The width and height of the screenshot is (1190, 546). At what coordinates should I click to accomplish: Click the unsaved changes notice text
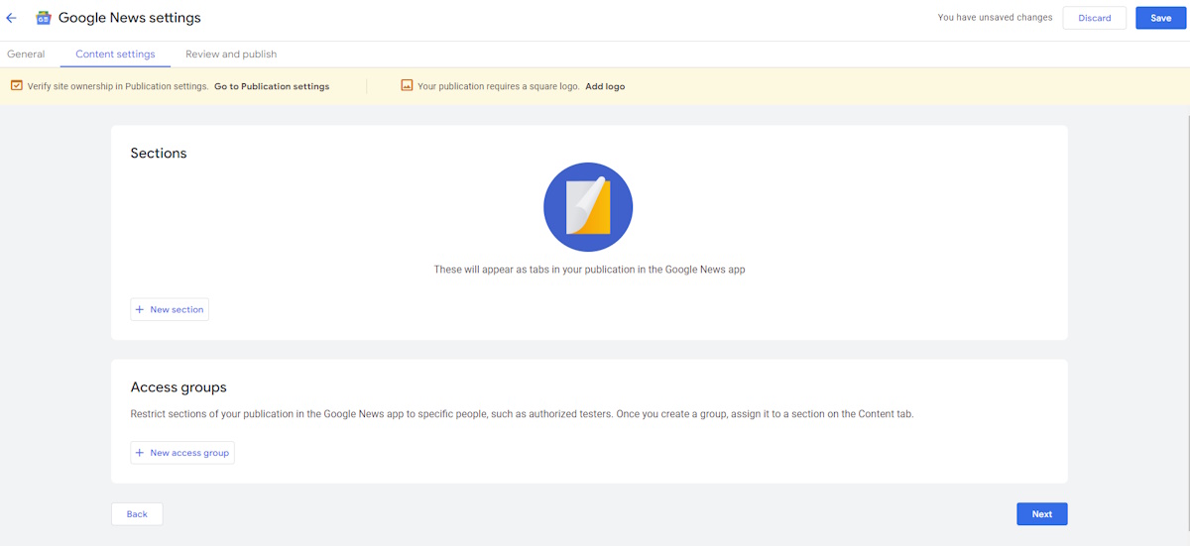coord(995,18)
